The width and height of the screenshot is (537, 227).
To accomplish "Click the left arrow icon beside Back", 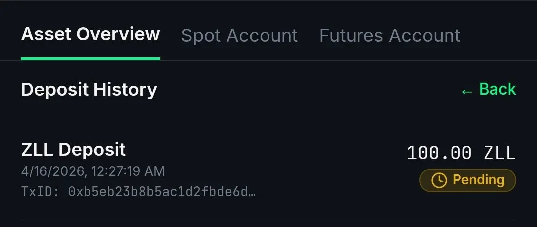I will (x=466, y=91).
